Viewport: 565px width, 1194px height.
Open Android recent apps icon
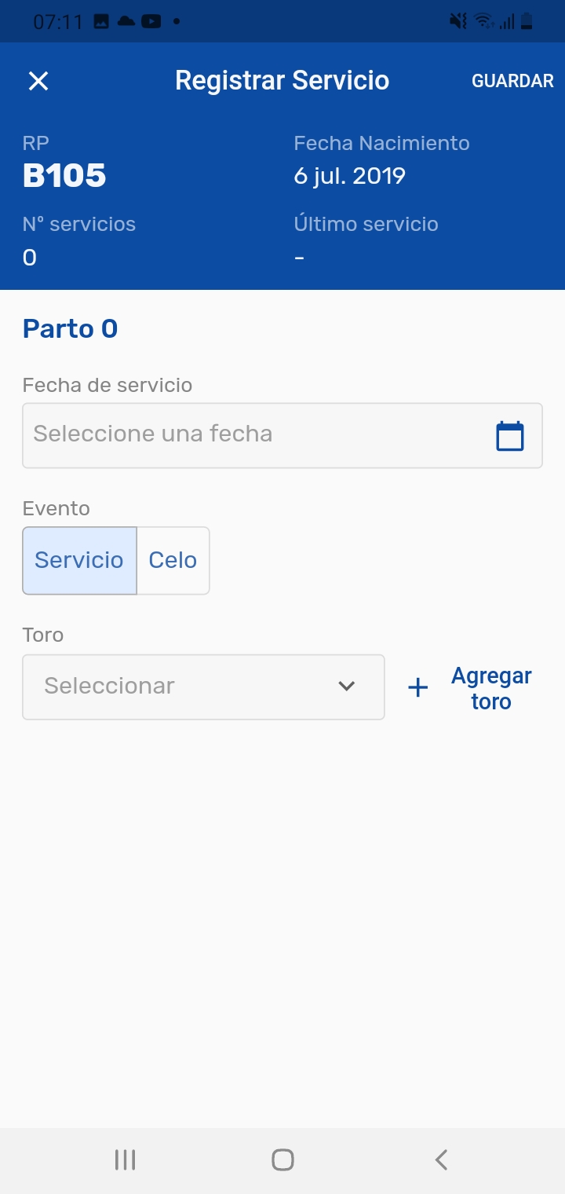[x=125, y=1159]
